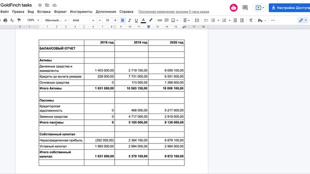Expand the numbered list style dropdown

(229, 20)
